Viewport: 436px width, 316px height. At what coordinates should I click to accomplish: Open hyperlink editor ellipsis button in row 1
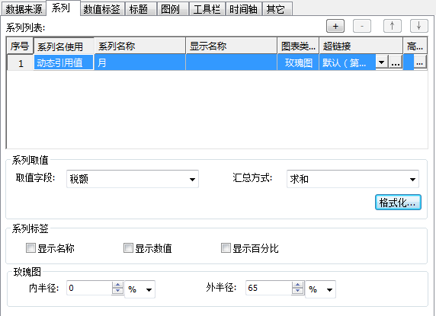[x=396, y=62]
